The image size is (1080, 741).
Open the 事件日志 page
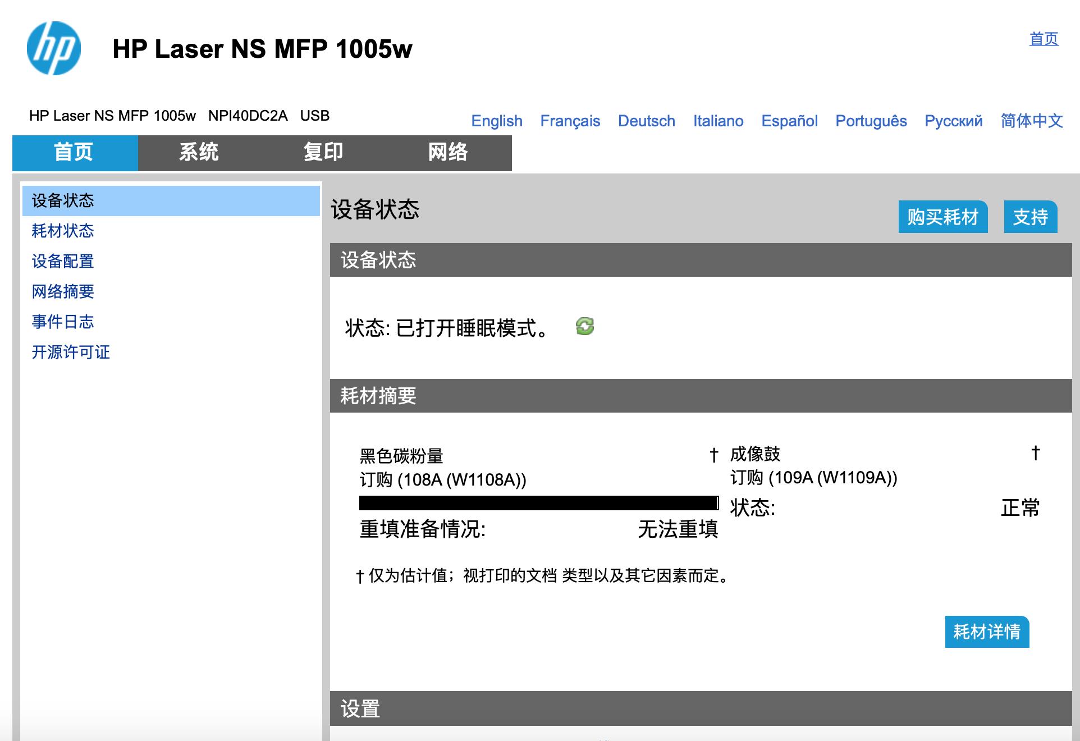62,322
